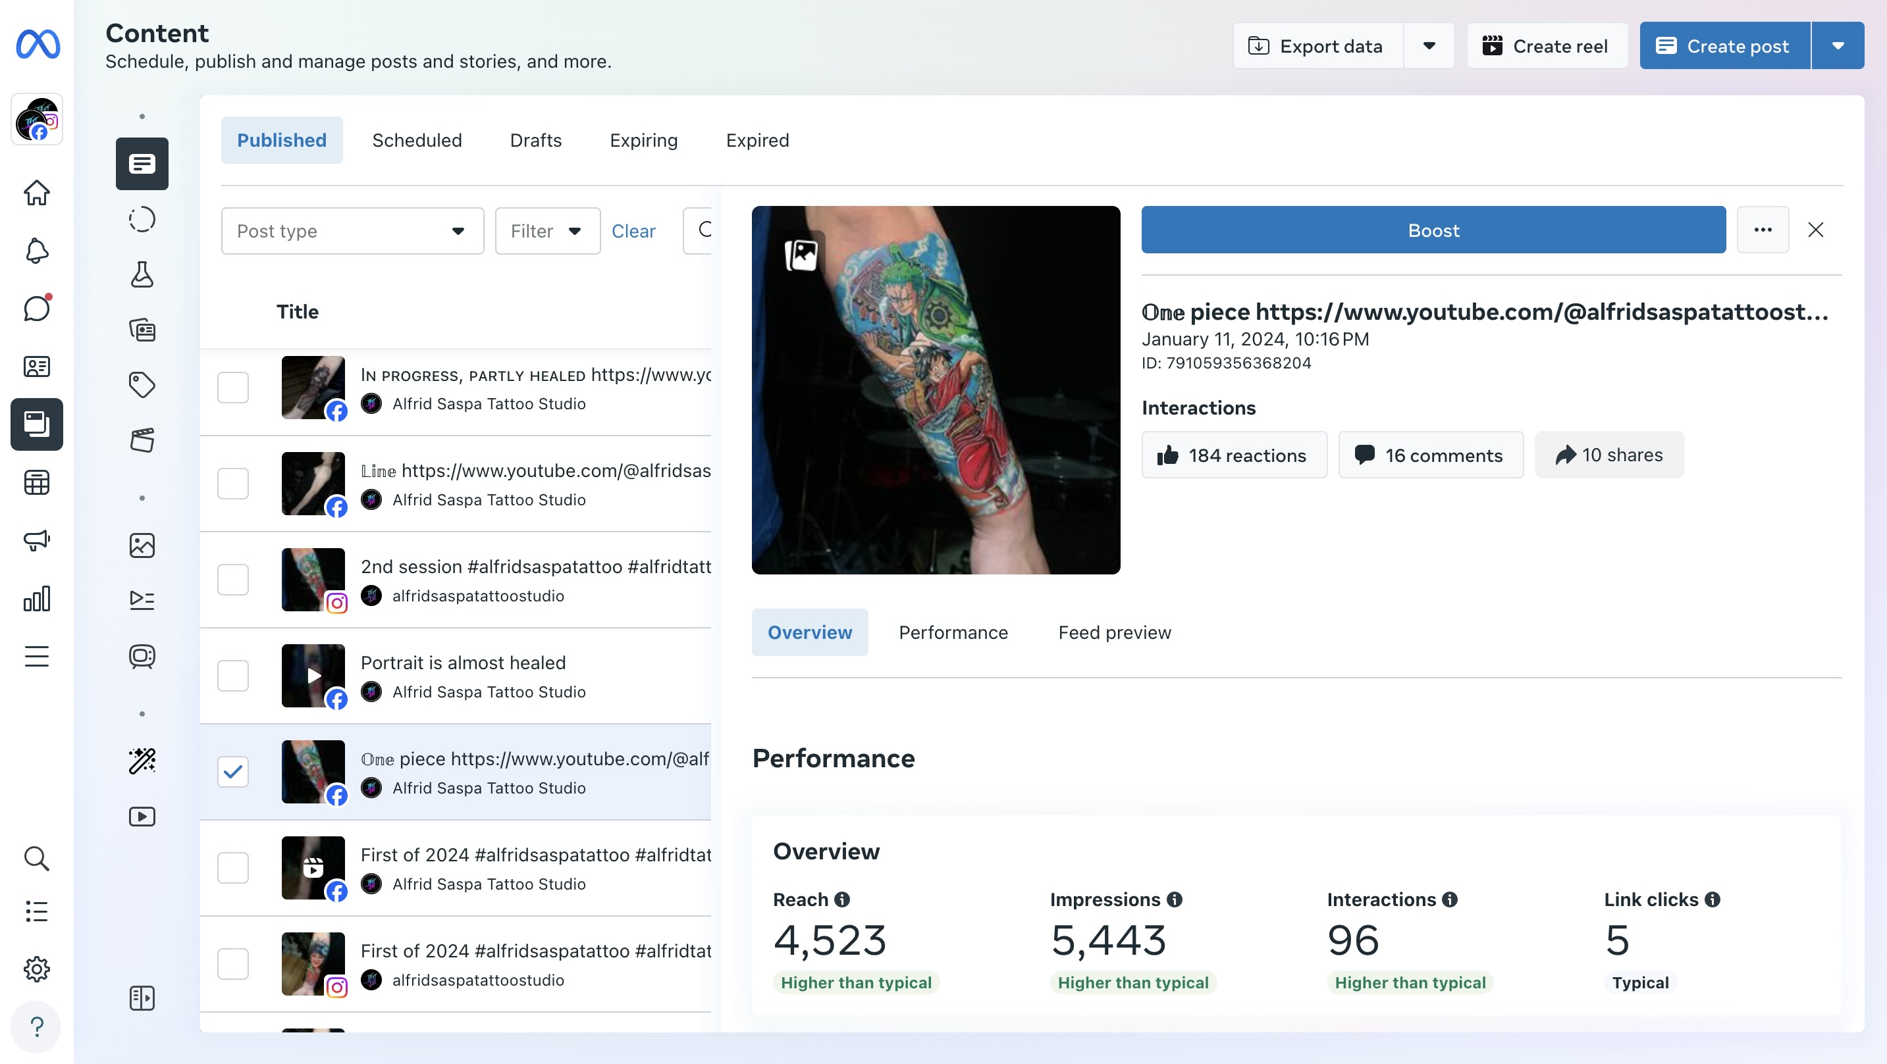Select the Photos image icon
The image size is (1887, 1064).
(142, 545)
